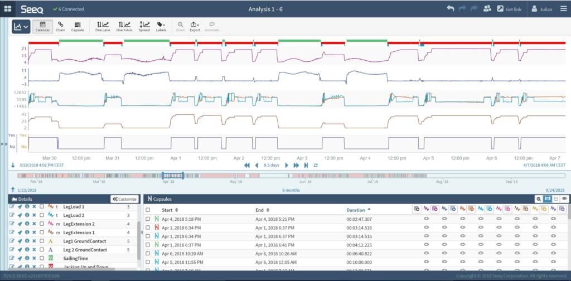Click the 9/24/2018 investigation end date
The height and width of the screenshot is (281, 571).
coord(555,190)
